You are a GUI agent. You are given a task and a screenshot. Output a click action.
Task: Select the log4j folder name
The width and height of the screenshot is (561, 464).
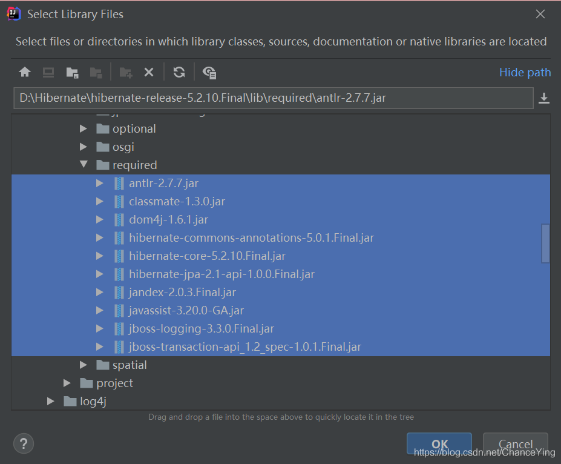point(93,402)
